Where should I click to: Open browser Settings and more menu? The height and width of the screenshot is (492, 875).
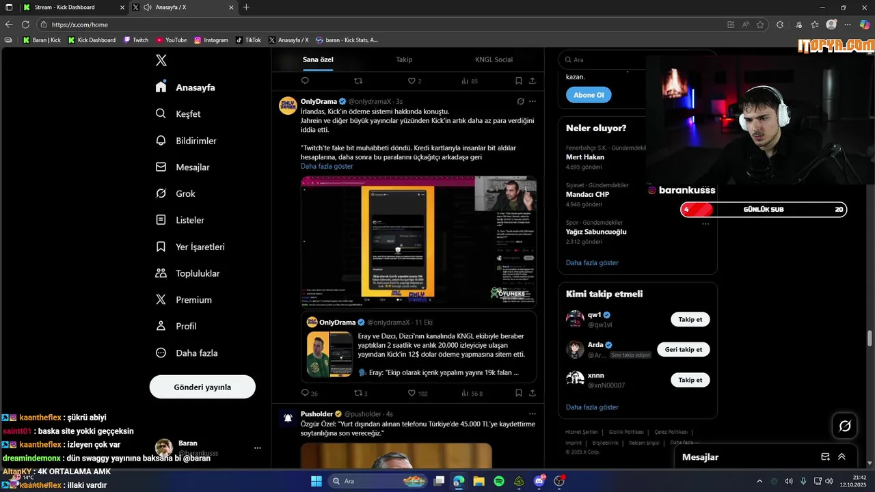click(849, 25)
